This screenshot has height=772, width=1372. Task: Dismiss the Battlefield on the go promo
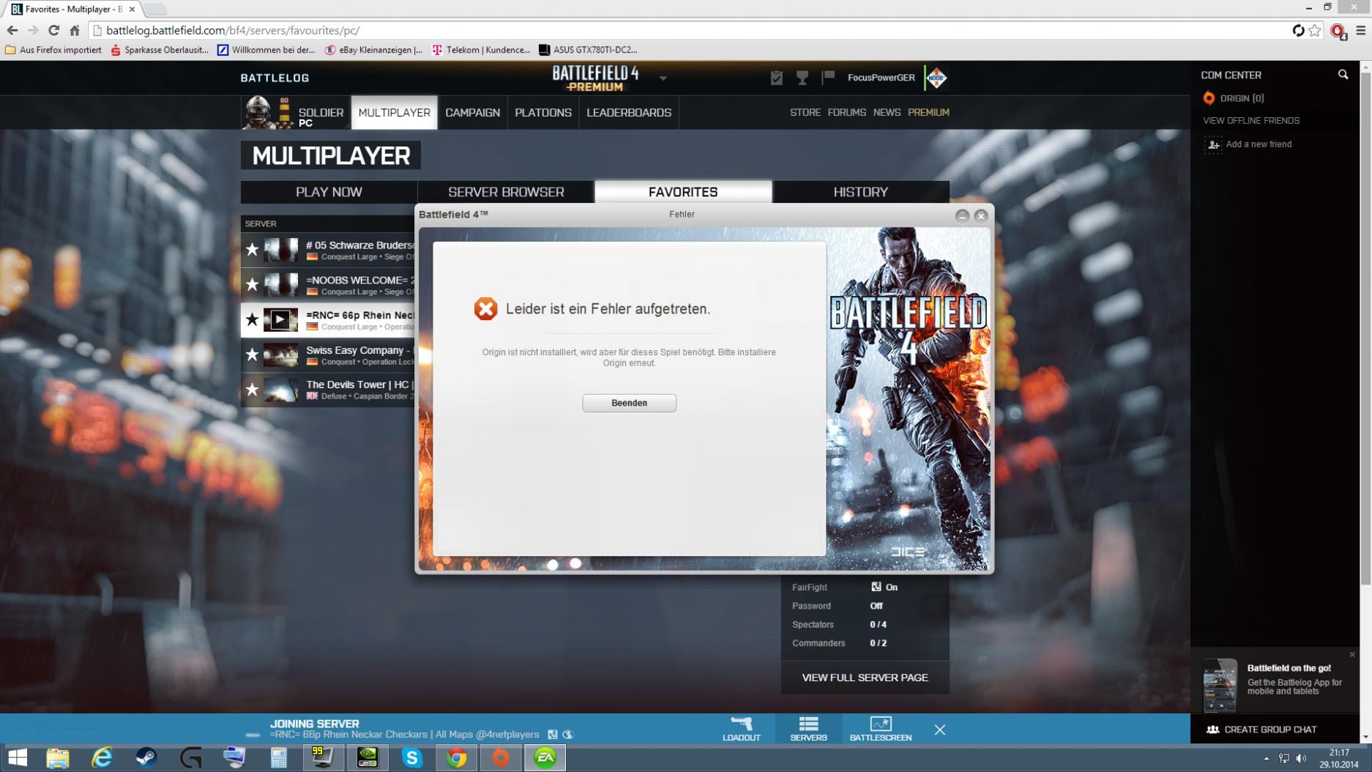click(1352, 655)
